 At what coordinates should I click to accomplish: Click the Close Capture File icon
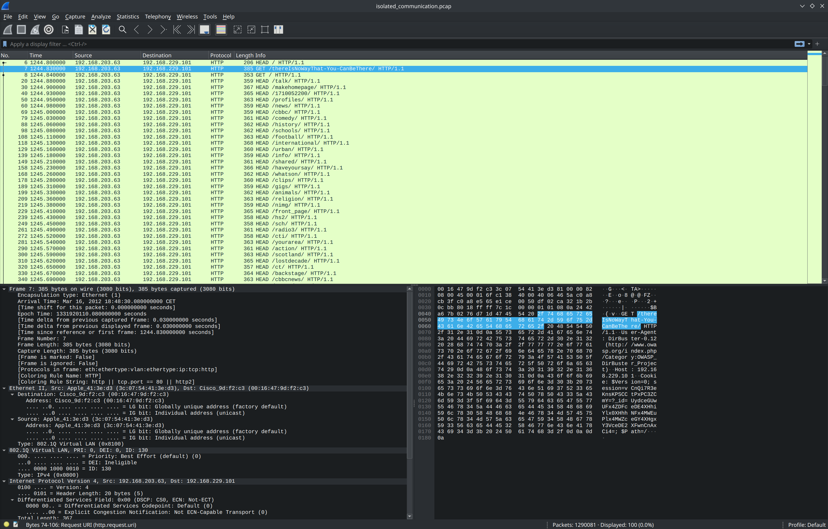click(x=93, y=29)
